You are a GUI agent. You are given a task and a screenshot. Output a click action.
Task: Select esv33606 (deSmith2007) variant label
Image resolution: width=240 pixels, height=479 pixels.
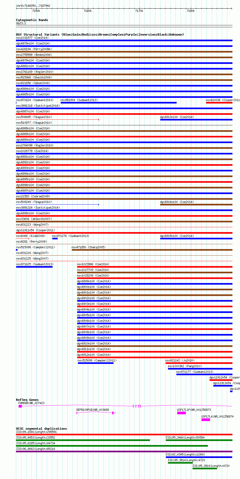pos(34,219)
